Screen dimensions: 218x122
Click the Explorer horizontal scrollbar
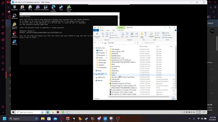pos(139,97)
